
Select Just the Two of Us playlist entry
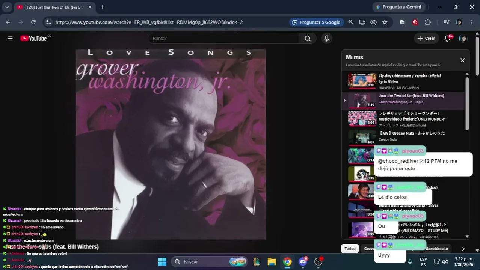point(403,100)
